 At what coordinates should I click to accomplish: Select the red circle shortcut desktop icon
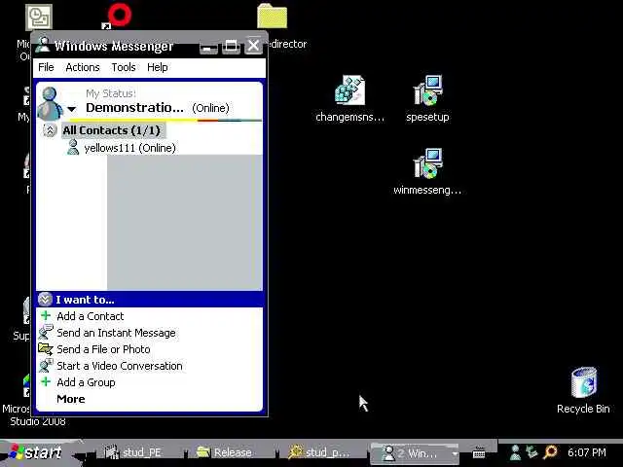[x=118, y=16]
